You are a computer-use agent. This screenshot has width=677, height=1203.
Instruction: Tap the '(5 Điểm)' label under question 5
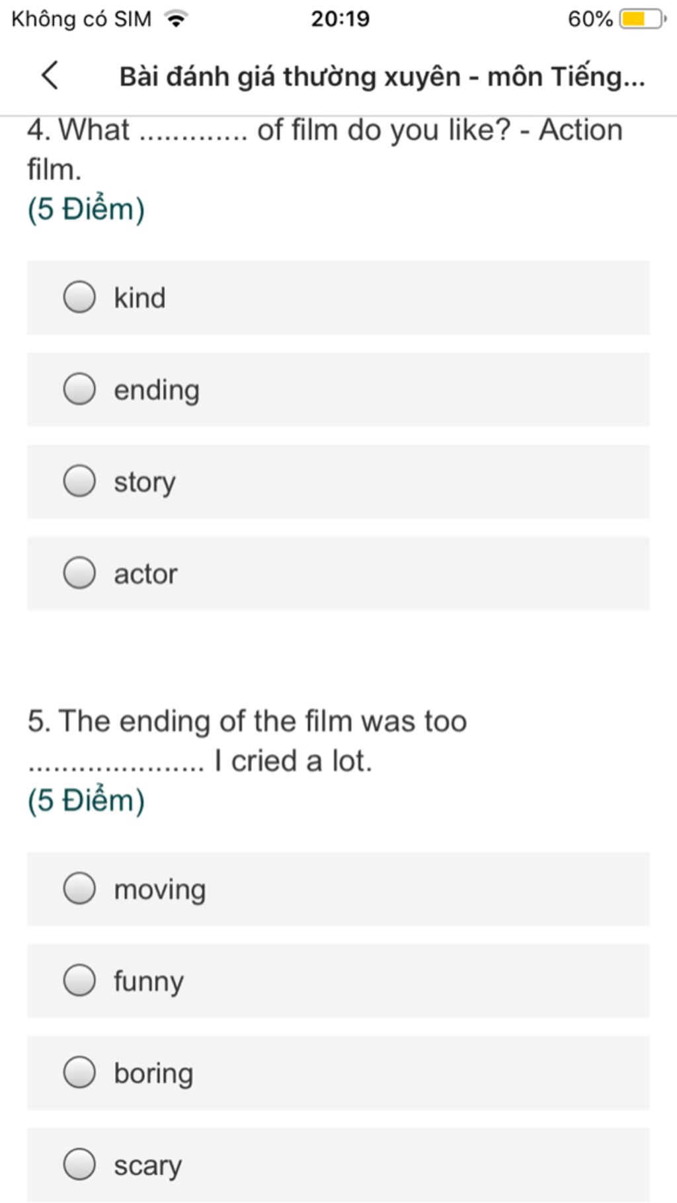pos(86,800)
